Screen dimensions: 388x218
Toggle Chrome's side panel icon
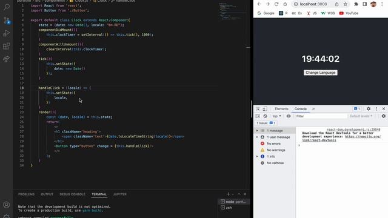tap(365, 4)
